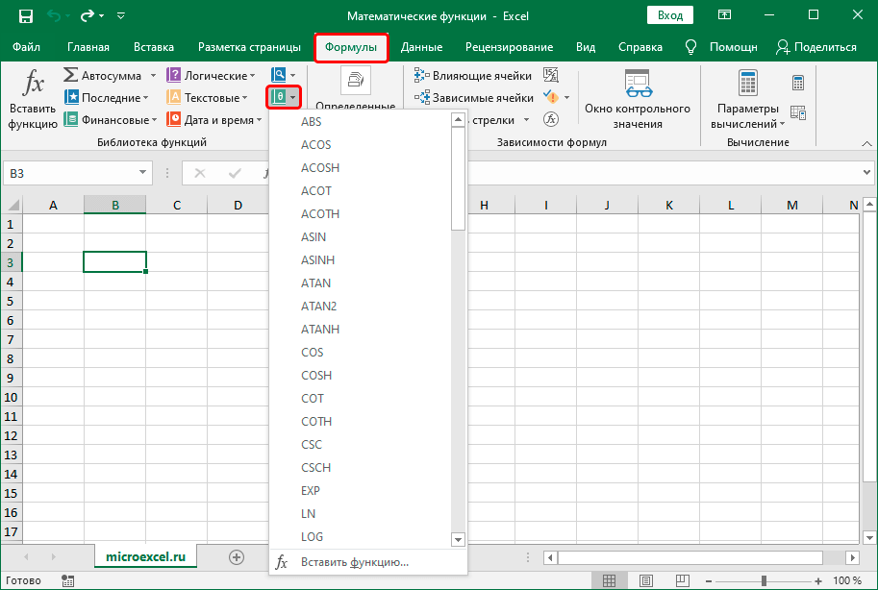The width and height of the screenshot is (878, 590).
Task: Add a new sheet with plus icon
Action: [x=237, y=556]
